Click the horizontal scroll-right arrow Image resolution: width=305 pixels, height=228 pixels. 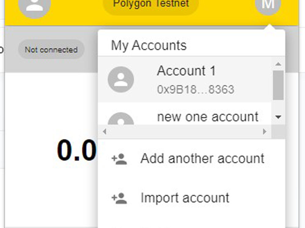[x=264, y=131]
